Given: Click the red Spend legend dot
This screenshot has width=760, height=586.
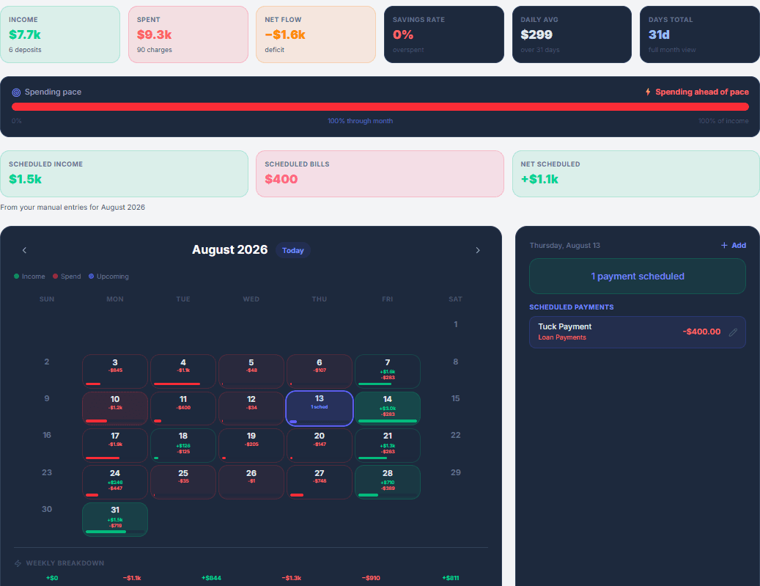Looking at the screenshot, I should pyautogui.click(x=55, y=276).
